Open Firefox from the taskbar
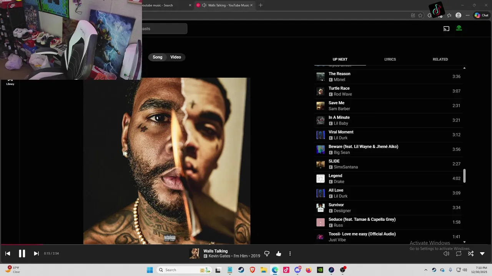Image resolution: width=492 pixels, height=276 pixels. [x=309, y=270]
